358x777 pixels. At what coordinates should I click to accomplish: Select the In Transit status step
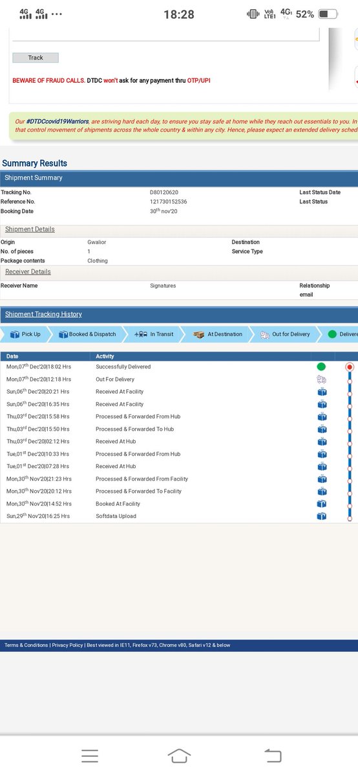point(154,334)
